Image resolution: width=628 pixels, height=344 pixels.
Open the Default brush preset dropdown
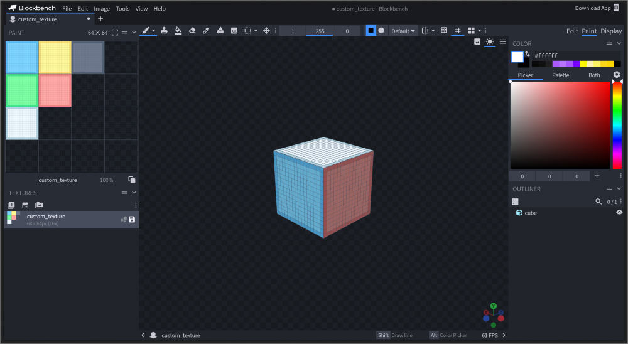point(403,31)
